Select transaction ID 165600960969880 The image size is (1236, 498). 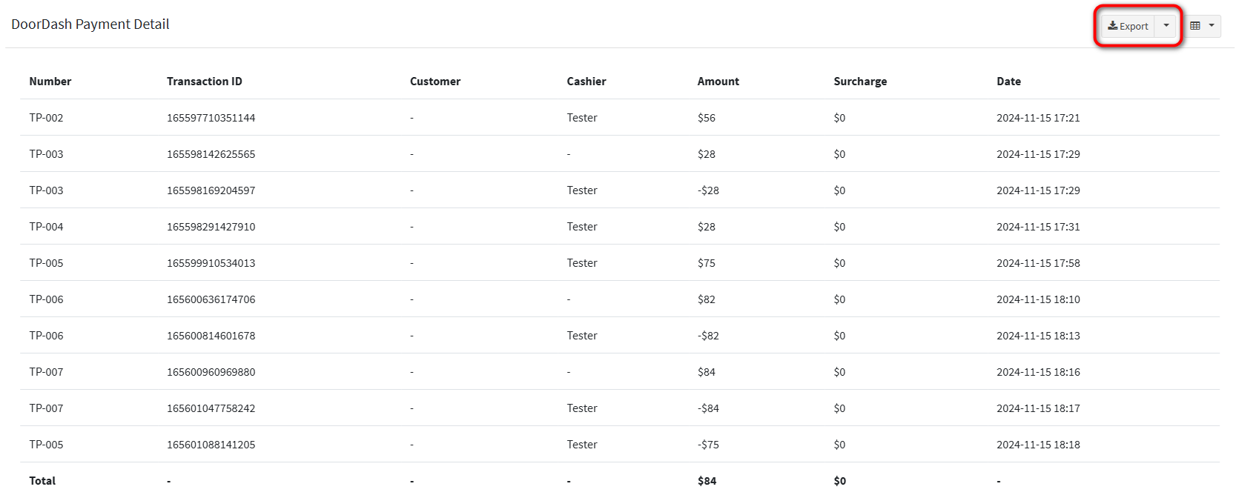(211, 372)
